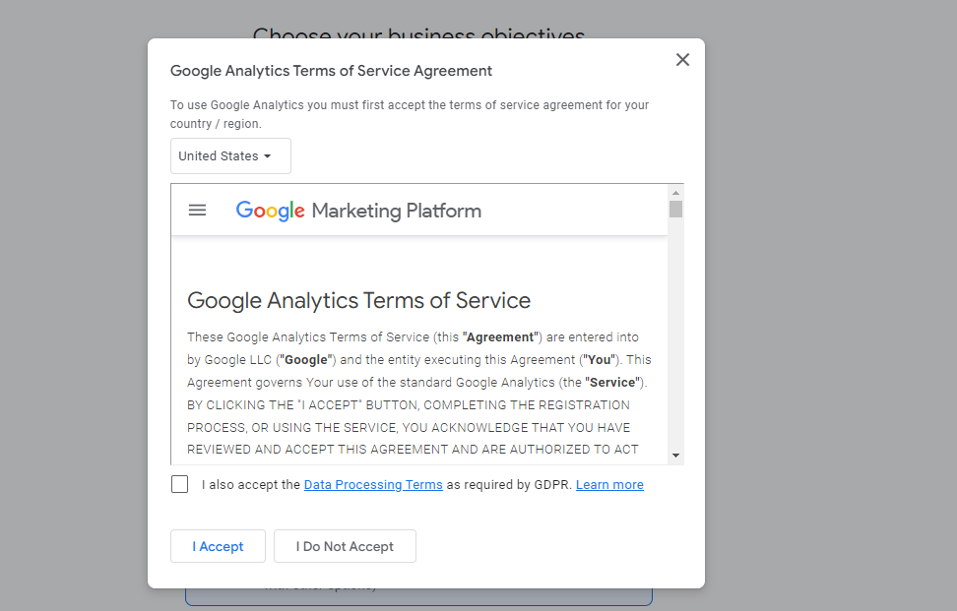
Task: Click the dialog title Terms of Service Agreement
Action: click(331, 71)
